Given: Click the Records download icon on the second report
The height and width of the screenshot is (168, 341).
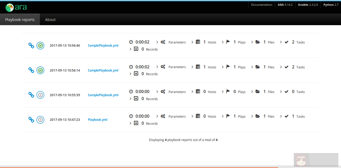Looking at the screenshot, I should pos(136,73).
